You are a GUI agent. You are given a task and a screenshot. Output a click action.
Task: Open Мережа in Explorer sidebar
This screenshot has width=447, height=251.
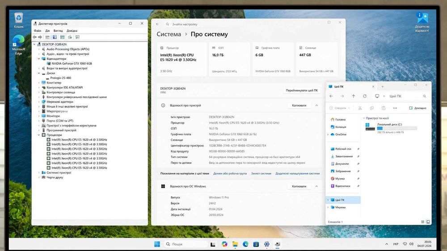point(340,207)
